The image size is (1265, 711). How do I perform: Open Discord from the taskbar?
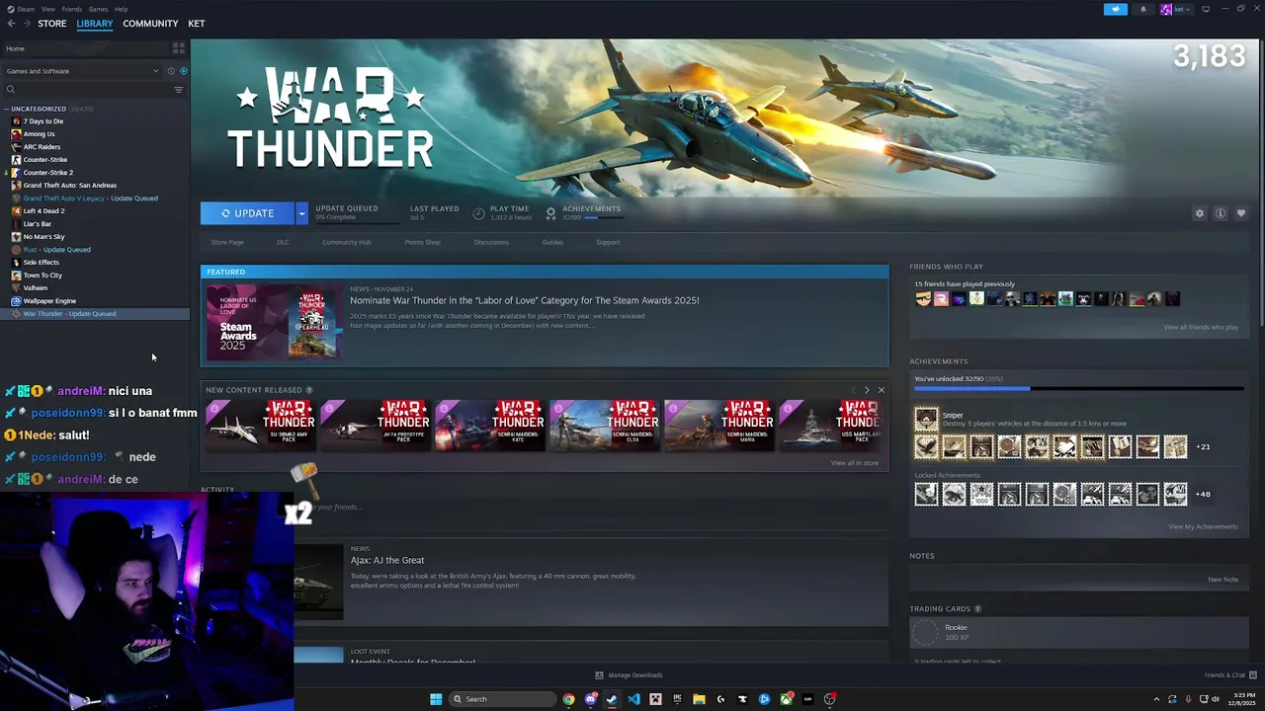coord(590,699)
